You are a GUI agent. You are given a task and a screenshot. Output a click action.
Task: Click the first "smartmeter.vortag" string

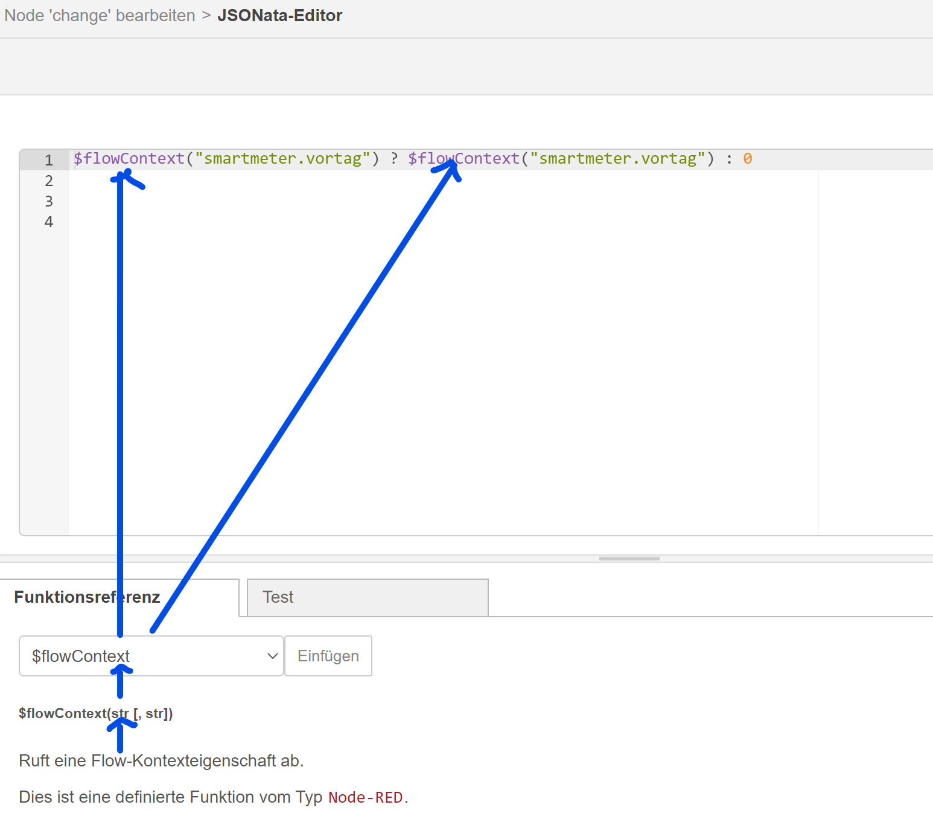[282, 159]
